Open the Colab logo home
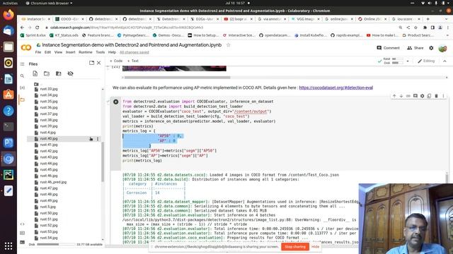Screen dimensions: 453x254 [26, 47]
